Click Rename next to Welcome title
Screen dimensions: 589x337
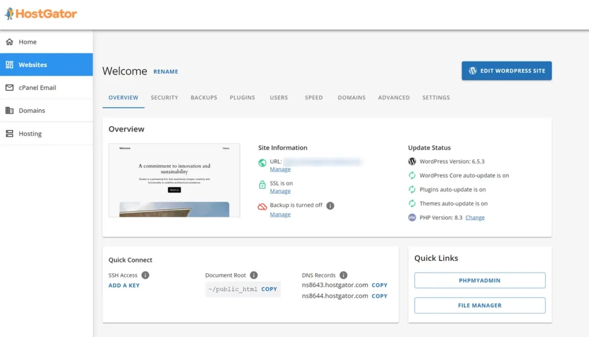166,72
